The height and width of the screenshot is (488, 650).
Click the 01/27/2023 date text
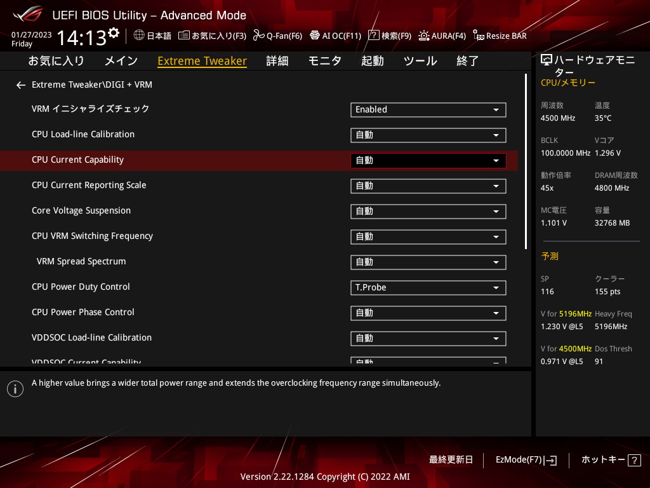pyautogui.click(x=32, y=35)
